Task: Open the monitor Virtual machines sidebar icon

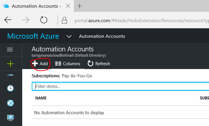Action: (x=10, y=118)
